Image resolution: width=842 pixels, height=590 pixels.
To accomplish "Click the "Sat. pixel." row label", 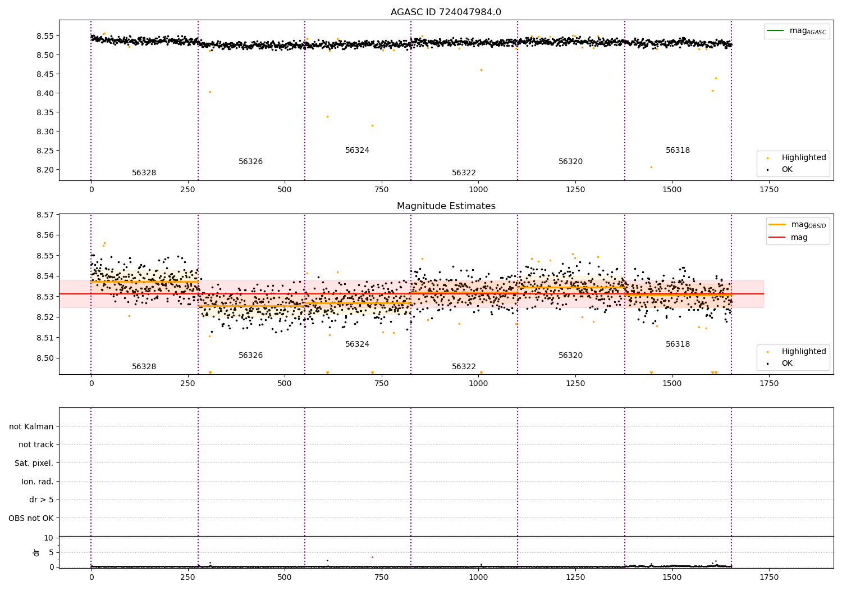I will [x=34, y=463].
